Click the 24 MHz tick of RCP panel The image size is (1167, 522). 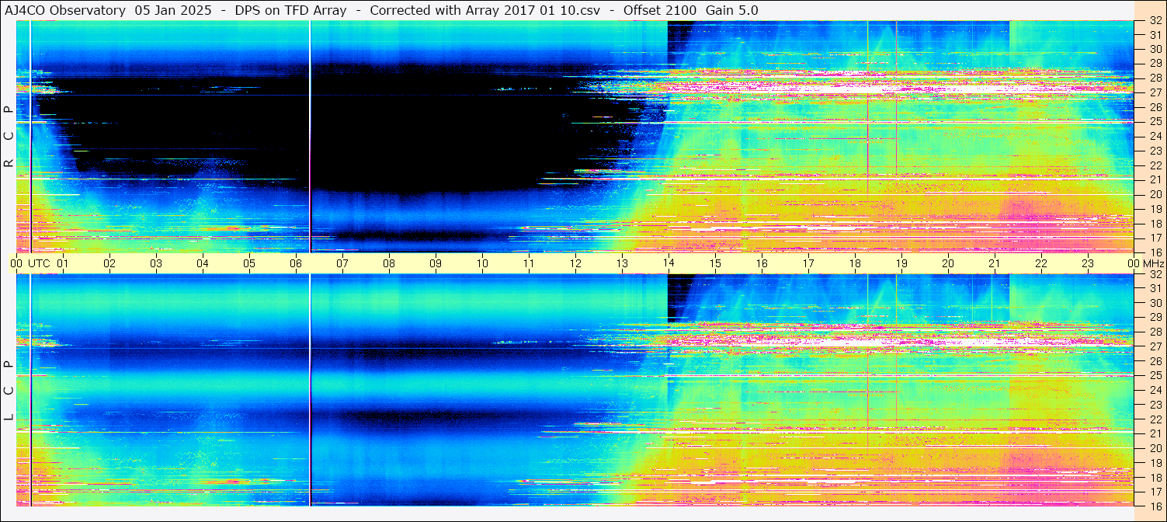pos(1155,137)
